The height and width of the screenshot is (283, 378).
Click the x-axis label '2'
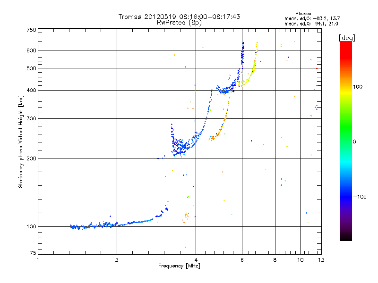[x=117, y=260]
